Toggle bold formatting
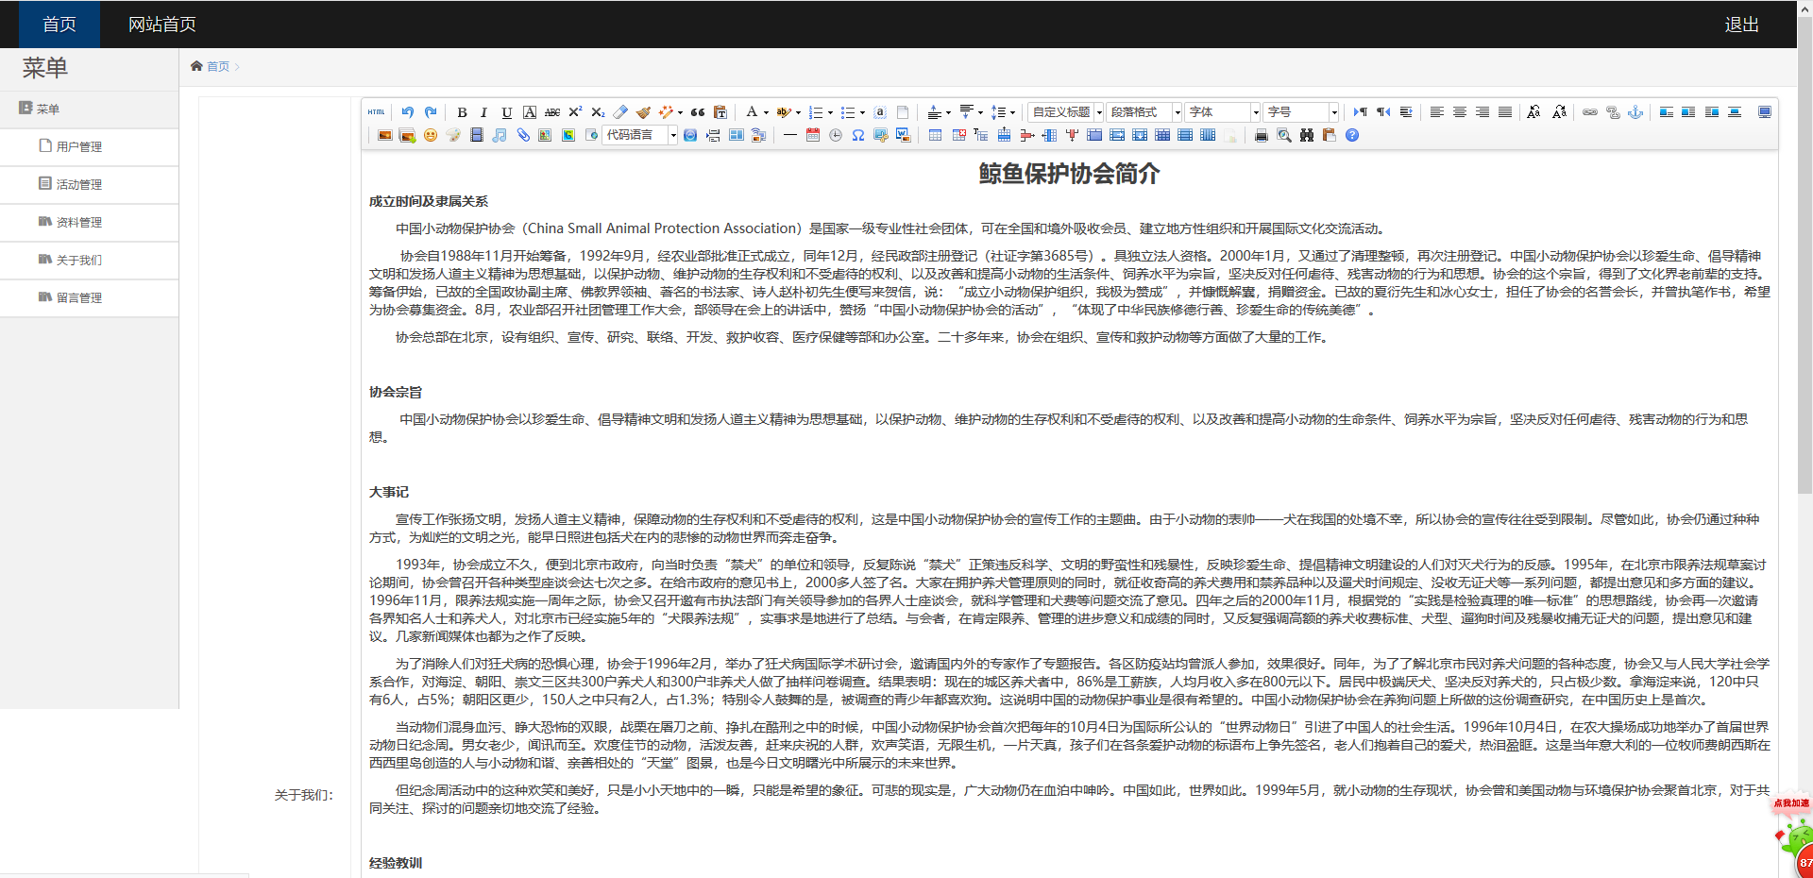Image resolution: width=1813 pixels, height=878 pixels. tap(462, 112)
